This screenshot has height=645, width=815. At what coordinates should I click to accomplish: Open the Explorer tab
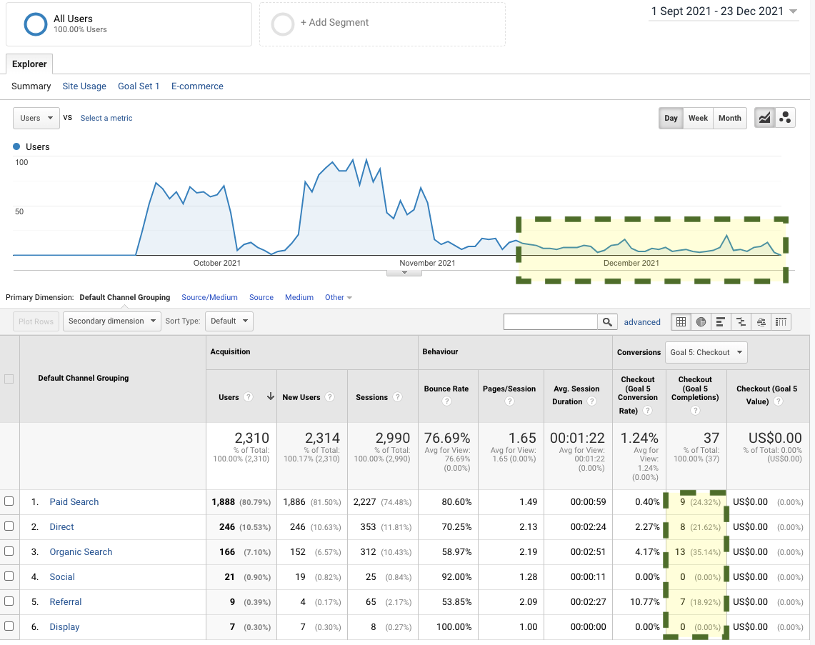click(29, 64)
